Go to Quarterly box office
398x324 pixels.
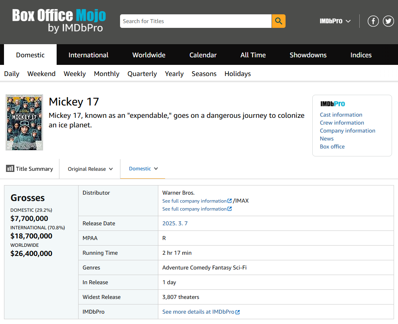click(142, 74)
